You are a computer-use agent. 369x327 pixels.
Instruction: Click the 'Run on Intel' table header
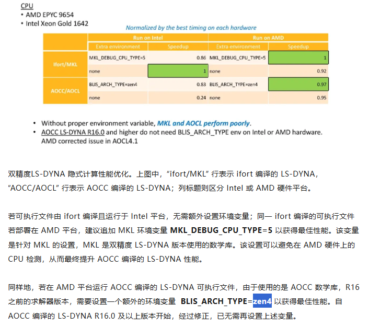(x=148, y=38)
